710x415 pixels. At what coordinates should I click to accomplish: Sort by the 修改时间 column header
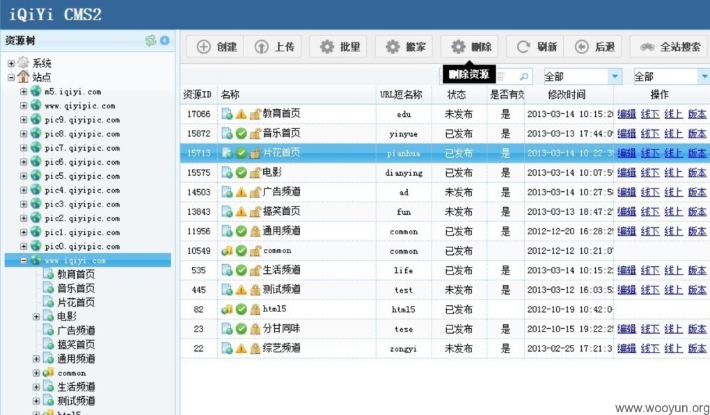point(567,95)
